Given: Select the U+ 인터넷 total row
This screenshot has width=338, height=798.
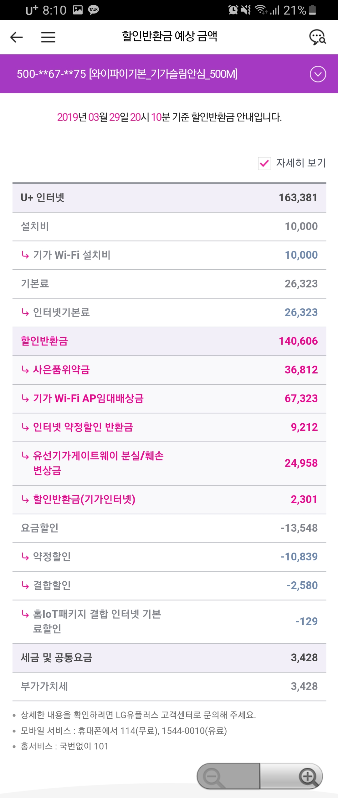Looking at the screenshot, I should pyautogui.click(x=169, y=198).
